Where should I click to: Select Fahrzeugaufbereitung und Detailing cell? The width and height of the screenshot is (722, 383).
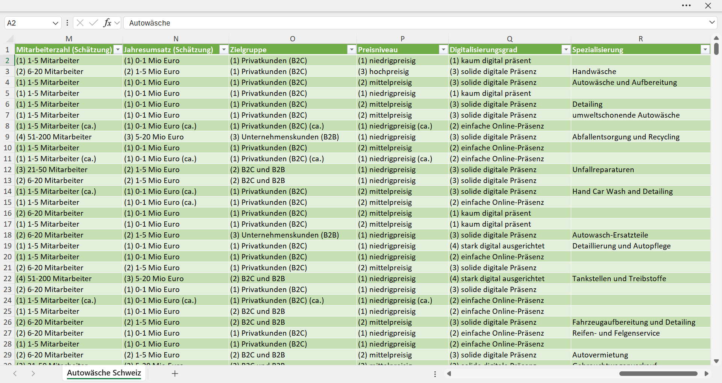(640, 322)
